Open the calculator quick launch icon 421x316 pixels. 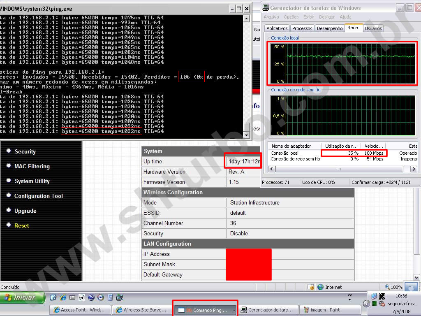[110, 297]
